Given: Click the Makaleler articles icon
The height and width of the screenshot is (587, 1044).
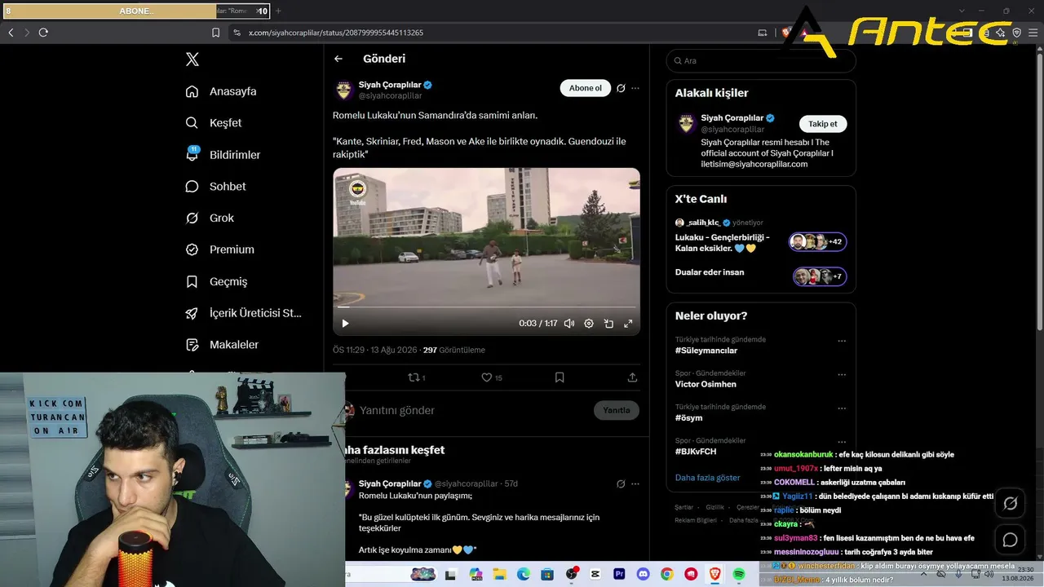Looking at the screenshot, I should coord(192,345).
